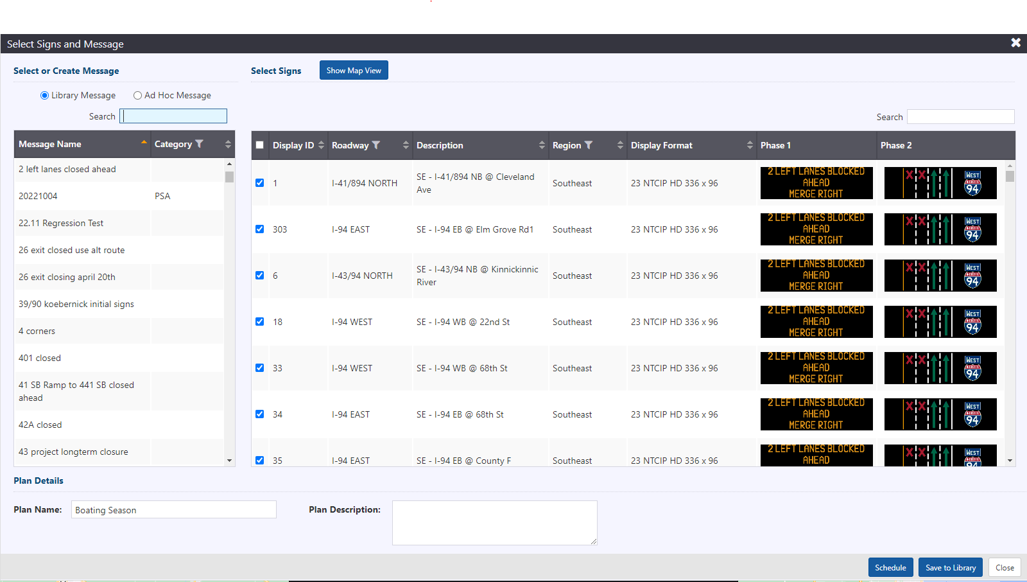Open Phase 1 preview for sign 34
This screenshot has width=1027, height=582.
816,414
